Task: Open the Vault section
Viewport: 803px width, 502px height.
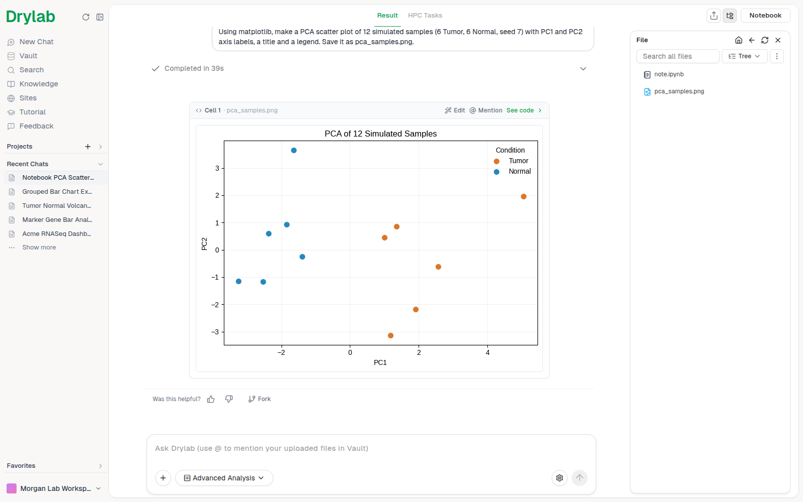Action: point(28,56)
